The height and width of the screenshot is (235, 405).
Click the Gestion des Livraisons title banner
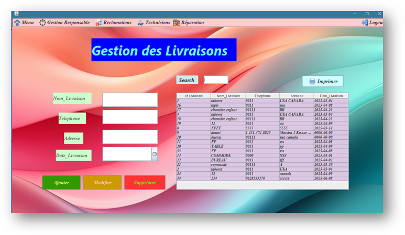coord(164,50)
